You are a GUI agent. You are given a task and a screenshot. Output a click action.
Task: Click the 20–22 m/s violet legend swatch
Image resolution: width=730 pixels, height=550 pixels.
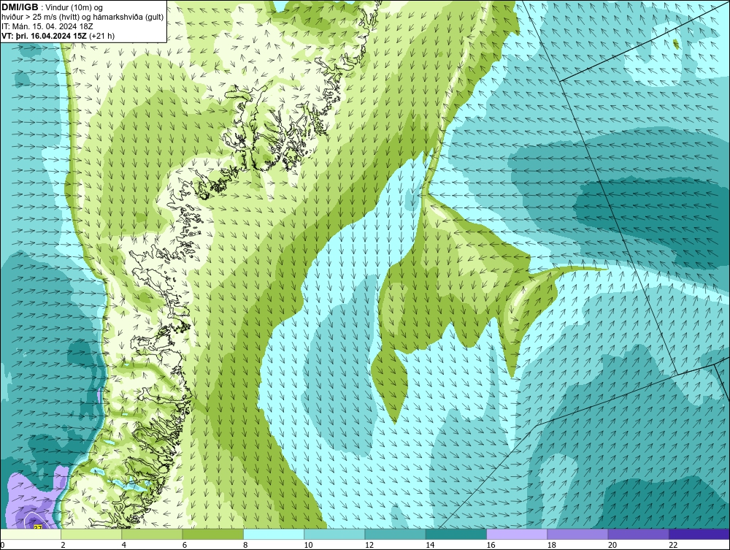tap(638, 534)
